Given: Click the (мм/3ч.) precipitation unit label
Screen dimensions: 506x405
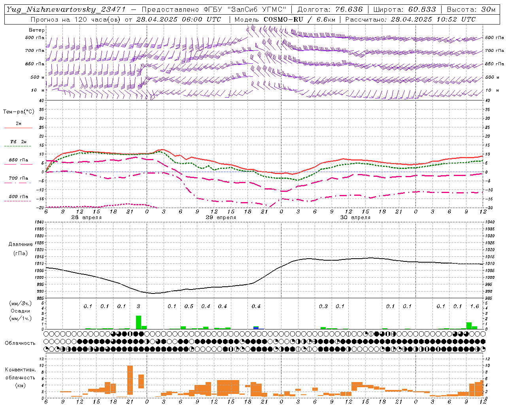Looking at the screenshot, I should (x=21, y=303).
